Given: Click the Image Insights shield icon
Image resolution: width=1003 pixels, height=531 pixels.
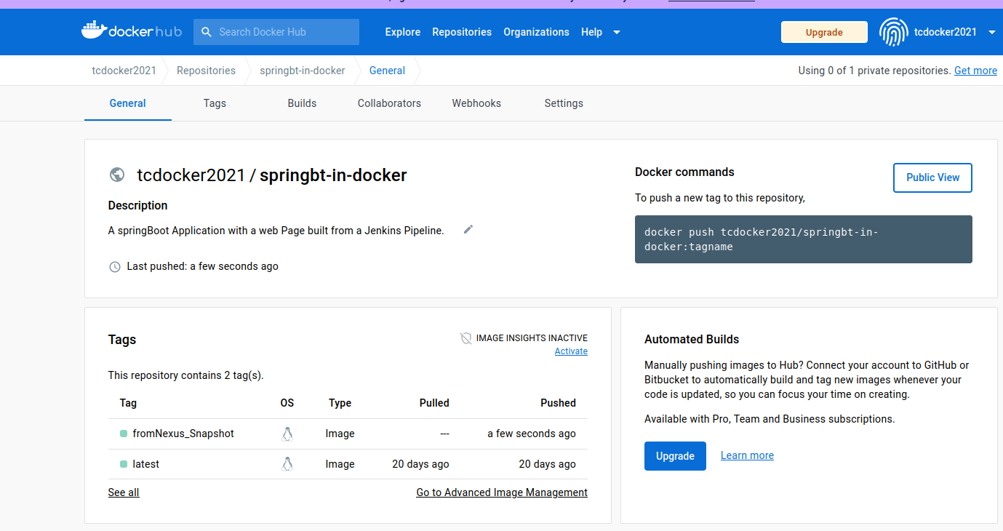Looking at the screenshot, I should [466, 338].
